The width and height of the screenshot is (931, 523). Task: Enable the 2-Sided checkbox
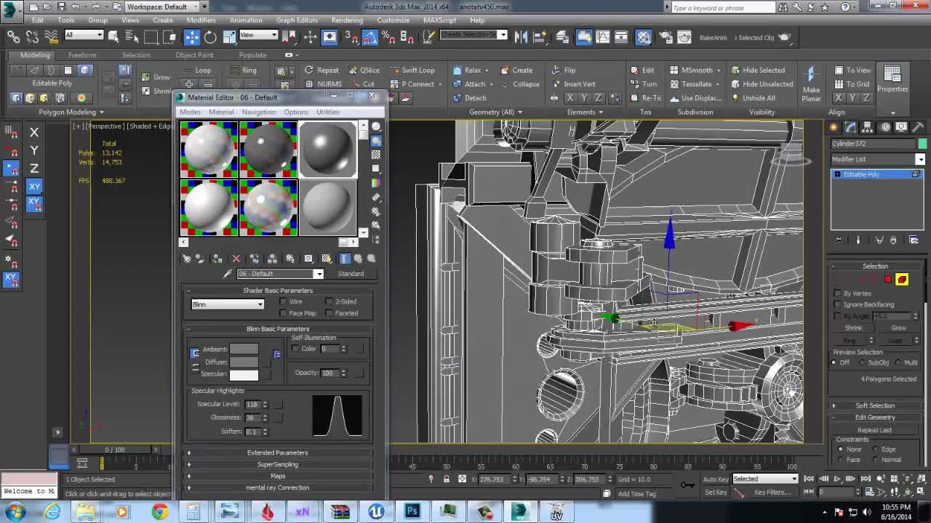pos(329,302)
